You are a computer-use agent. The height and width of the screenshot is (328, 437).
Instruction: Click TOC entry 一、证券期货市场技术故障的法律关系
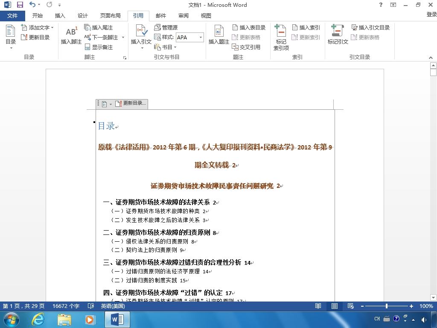156,202
